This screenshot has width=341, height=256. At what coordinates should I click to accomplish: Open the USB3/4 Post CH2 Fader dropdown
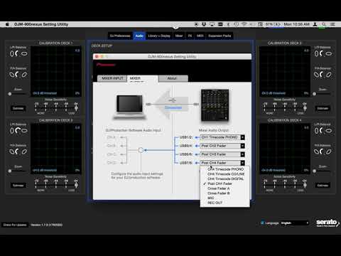click(222, 146)
